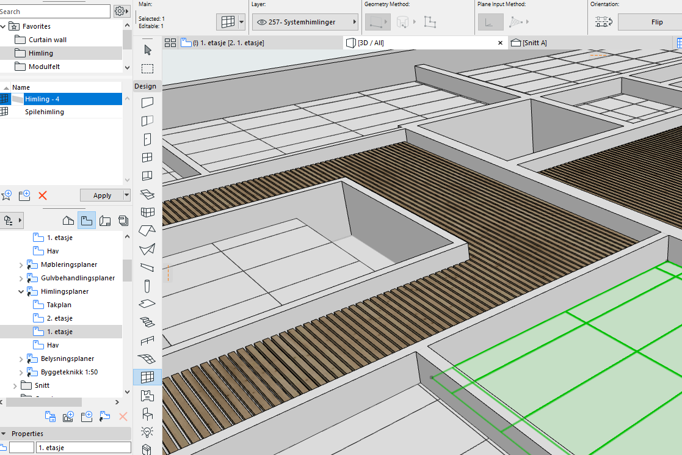
Task: Switch Navigator to Project Map
Action: [68, 220]
